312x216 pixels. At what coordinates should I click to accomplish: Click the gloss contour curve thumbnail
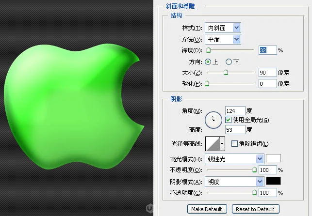(213, 143)
